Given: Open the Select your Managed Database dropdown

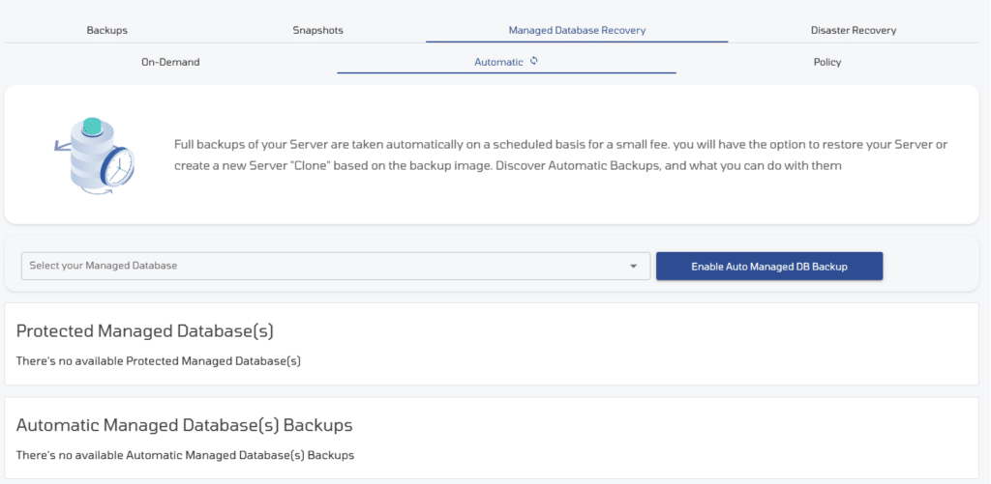Looking at the screenshot, I should [336, 266].
